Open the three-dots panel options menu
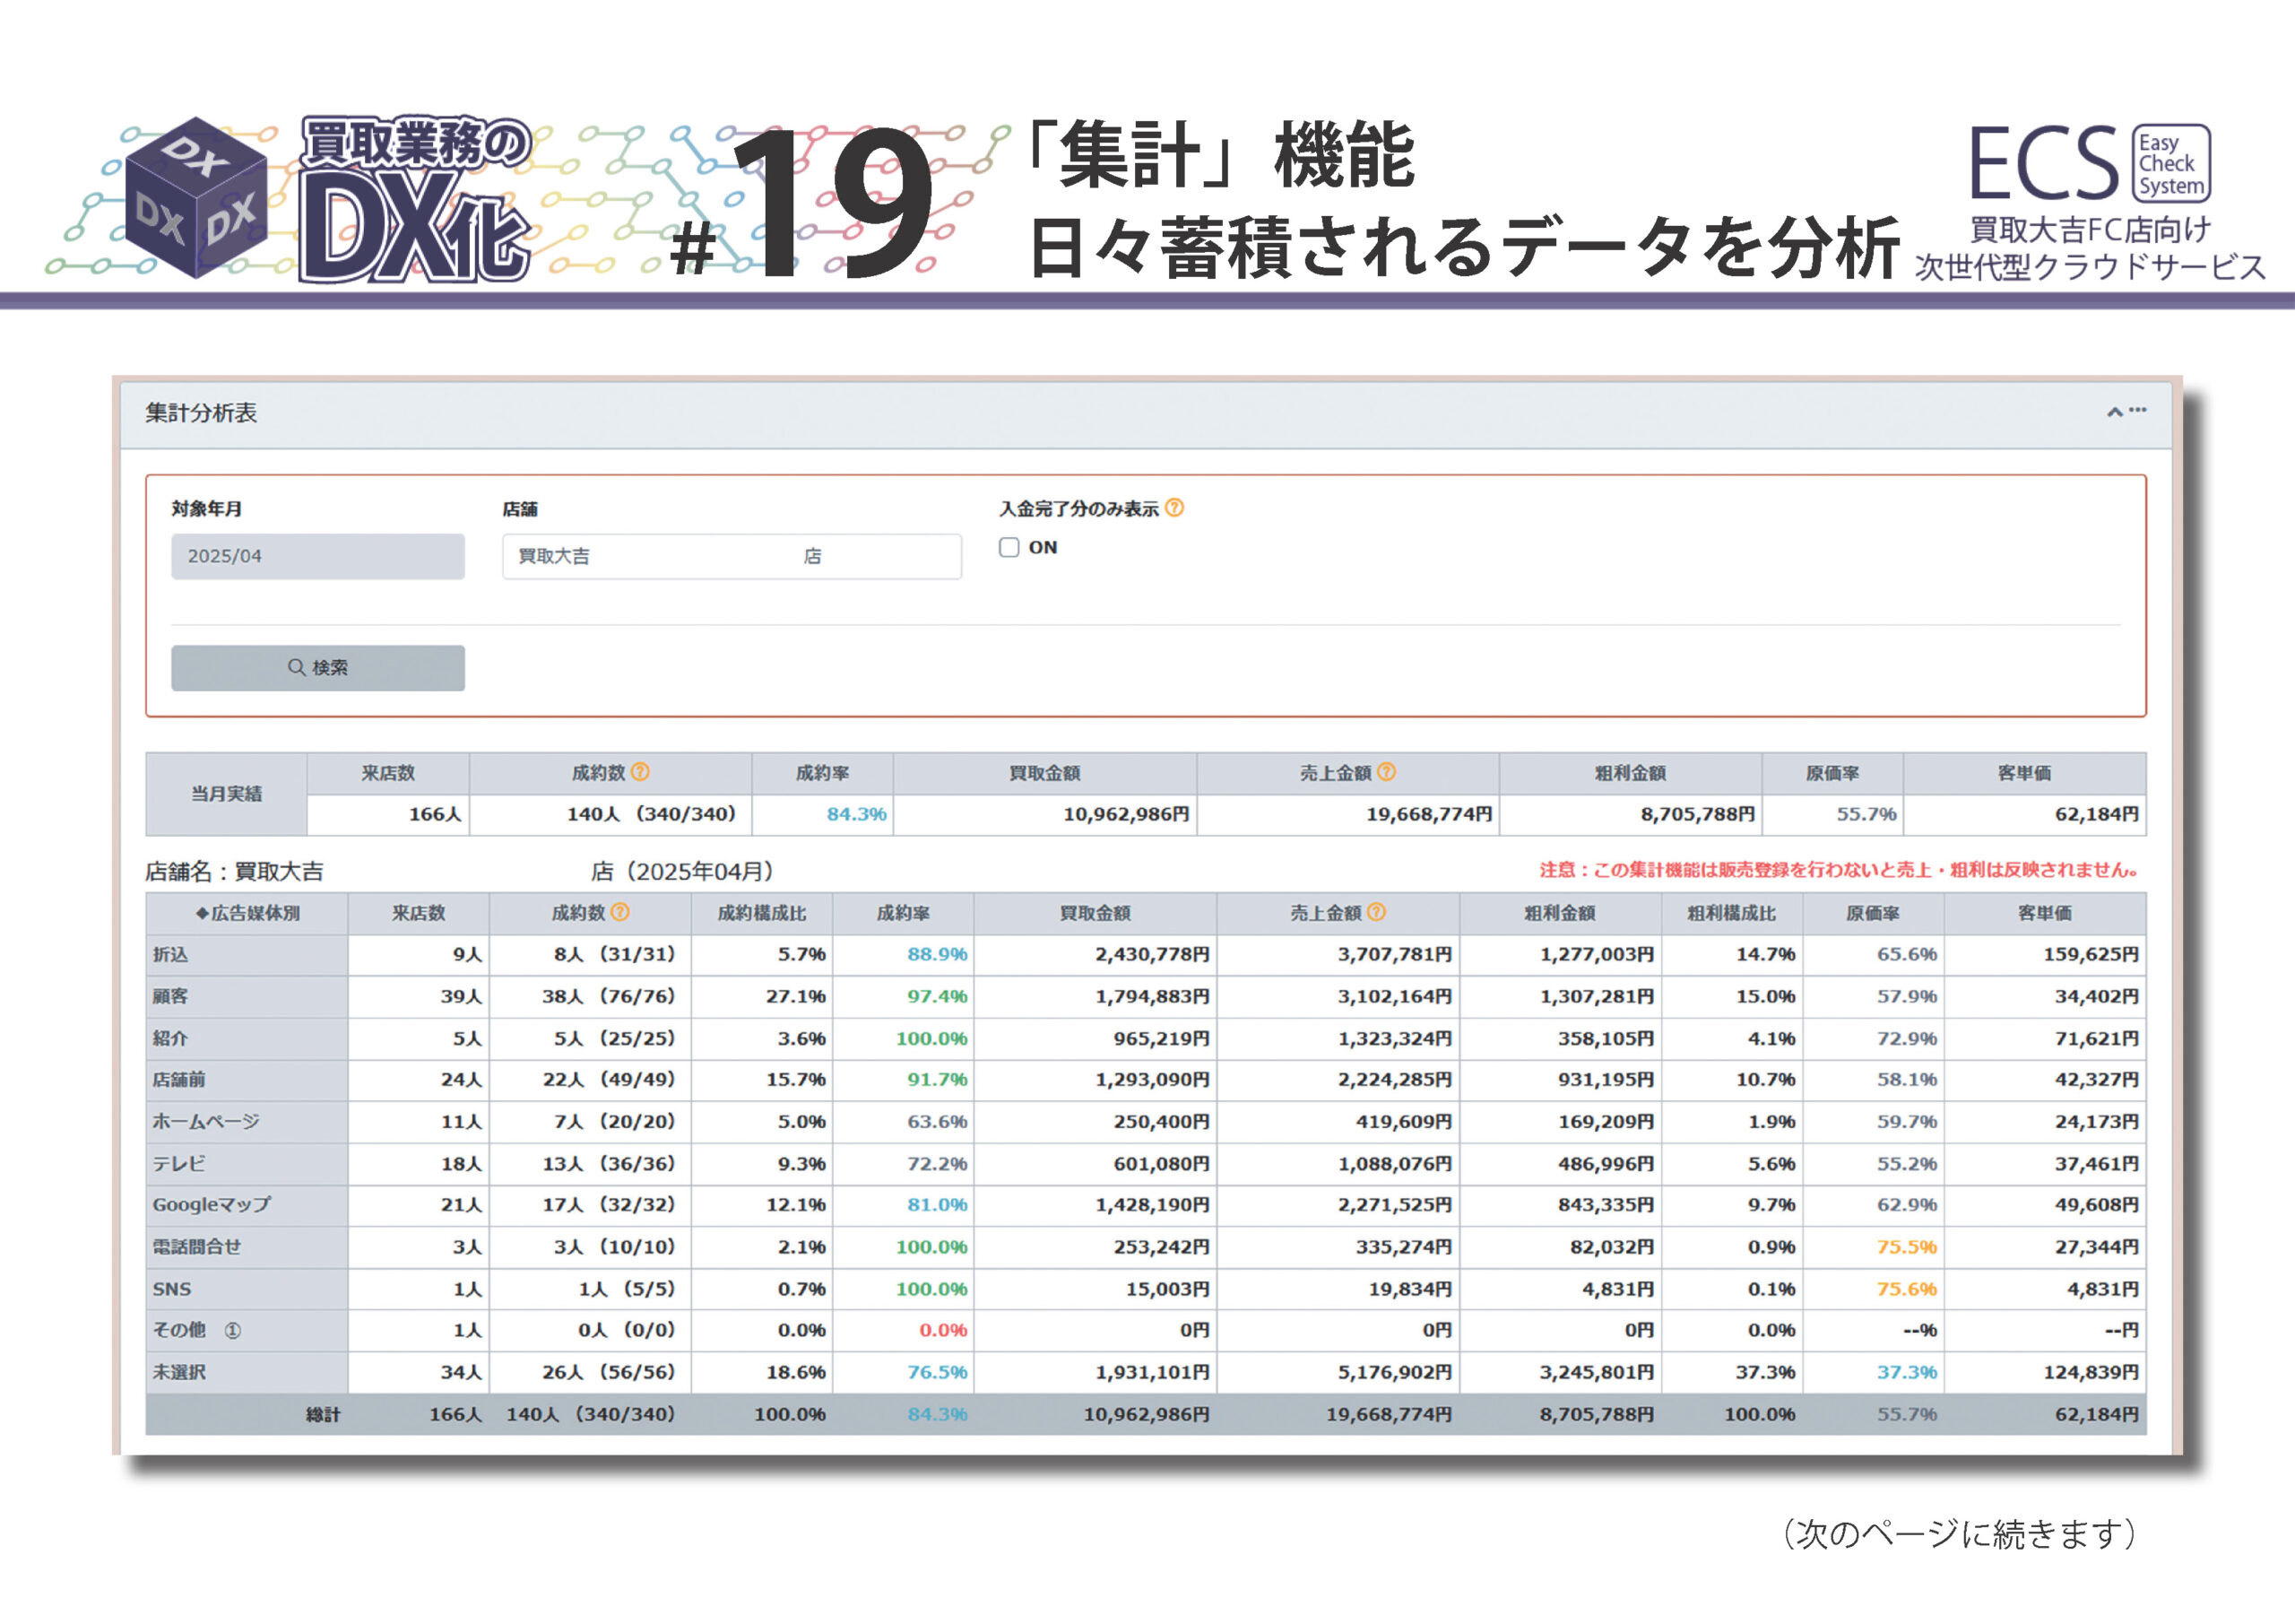The width and height of the screenshot is (2295, 1624). coord(2138,410)
